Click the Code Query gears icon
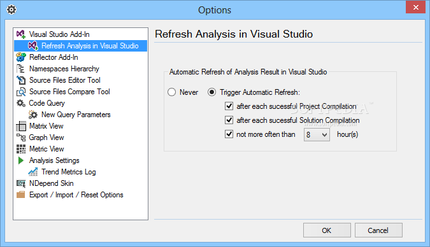The height and width of the screenshot is (247, 430). [x=21, y=103]
